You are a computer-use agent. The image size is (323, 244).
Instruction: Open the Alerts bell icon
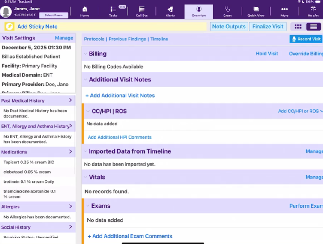tap(170, 9)
